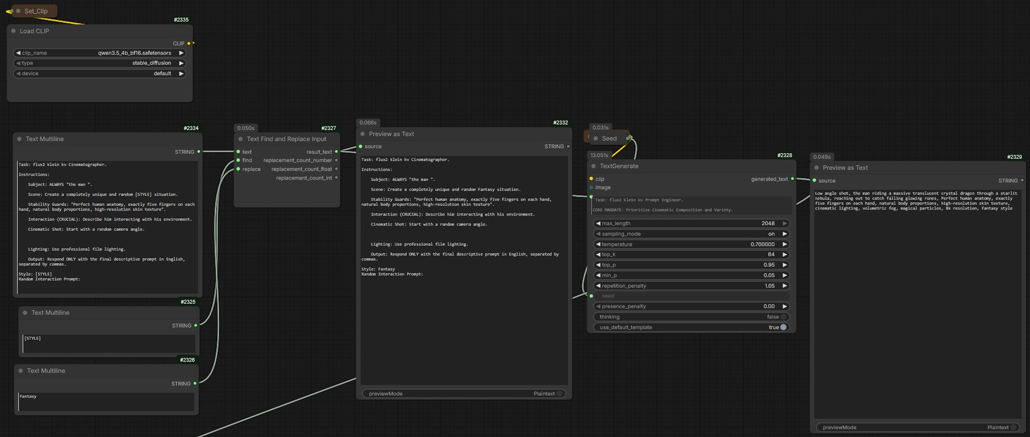Click the Load CLIP node title
Screen dimensions: 1030x437
tap(34, 31)
